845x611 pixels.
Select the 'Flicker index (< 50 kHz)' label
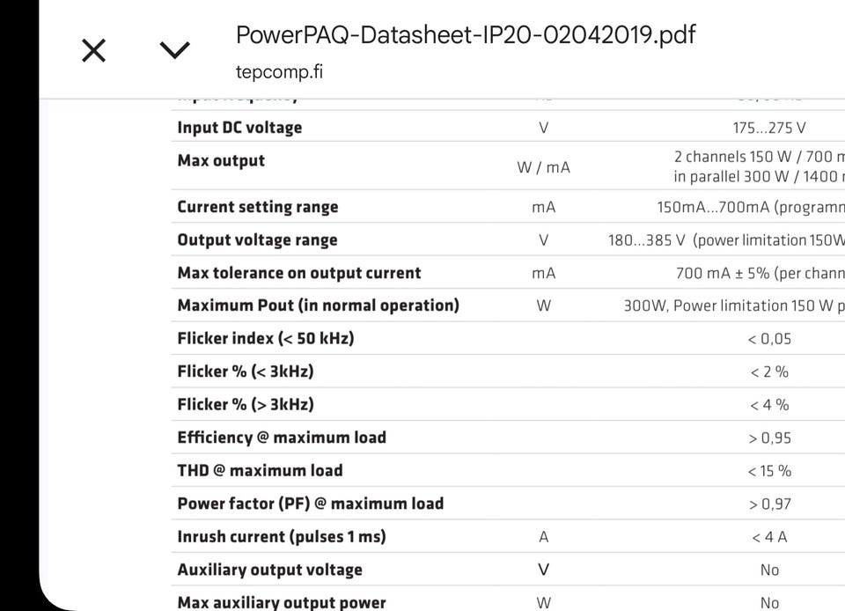tap(266, 338)
